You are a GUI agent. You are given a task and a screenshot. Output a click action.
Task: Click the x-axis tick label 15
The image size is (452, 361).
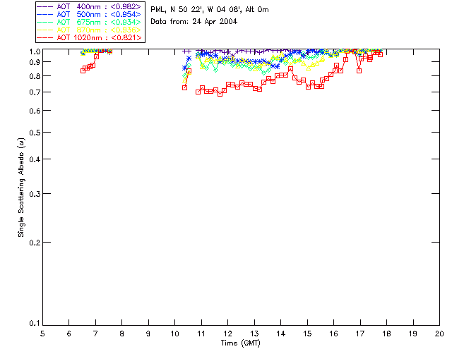[307, 334]
